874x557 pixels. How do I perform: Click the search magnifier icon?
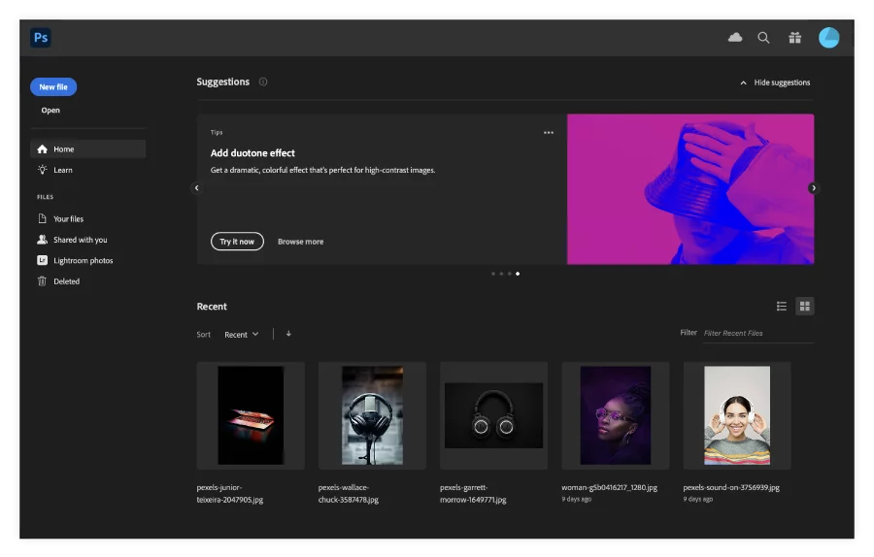coord(763,37)
